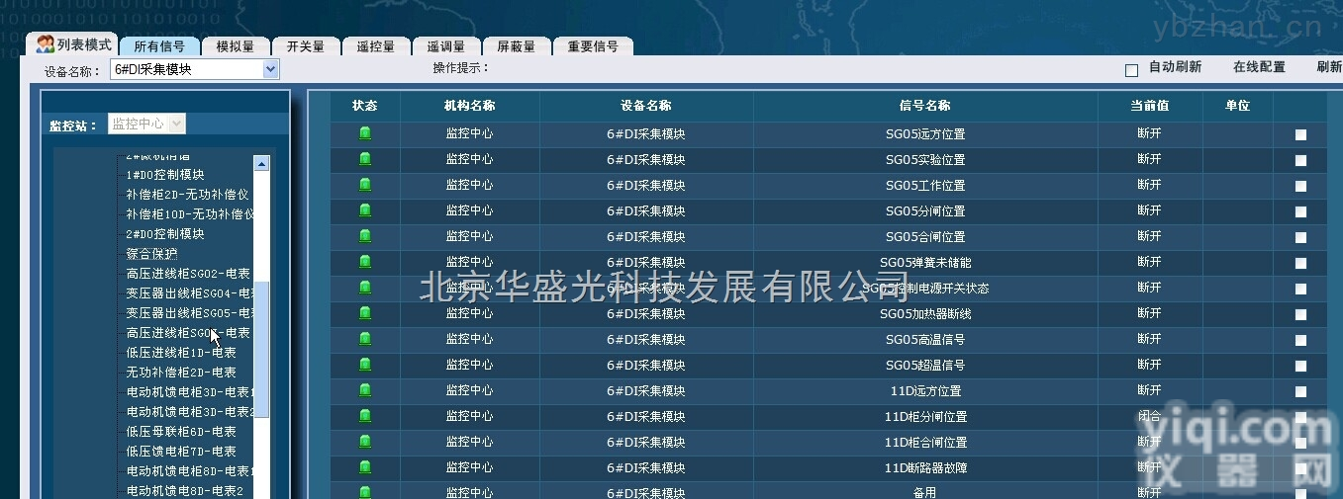Click the 单位 column header
1343x499 pixels.
[1237, 106]
